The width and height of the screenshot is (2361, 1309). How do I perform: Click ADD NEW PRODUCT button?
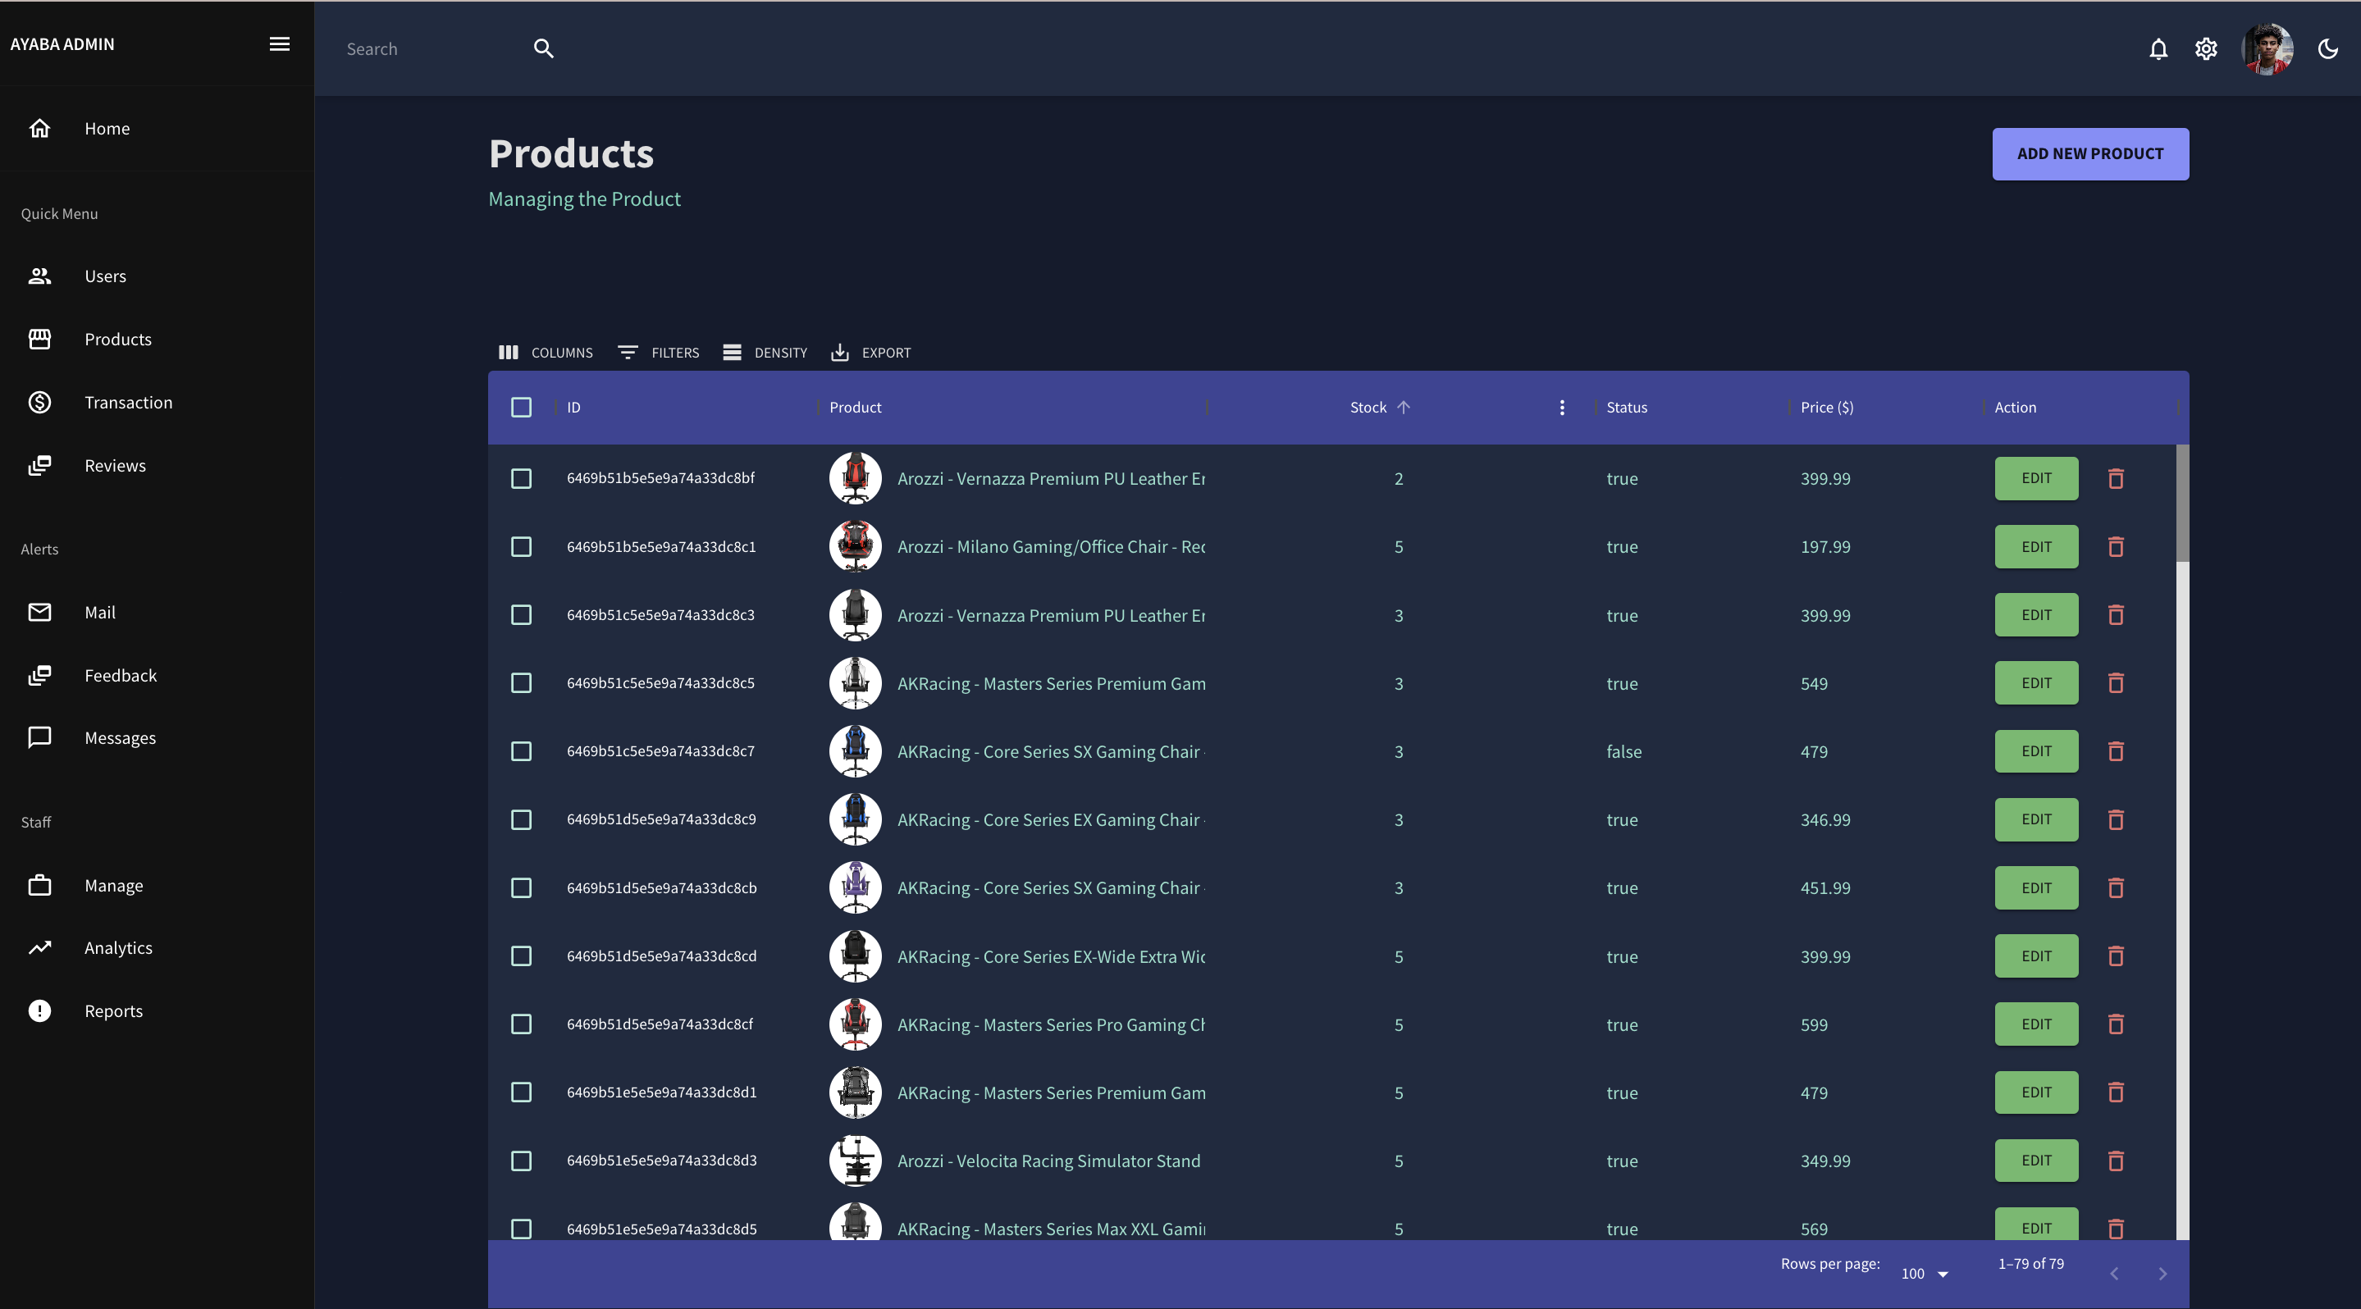pyautogui.click(x=2090, y=154)
